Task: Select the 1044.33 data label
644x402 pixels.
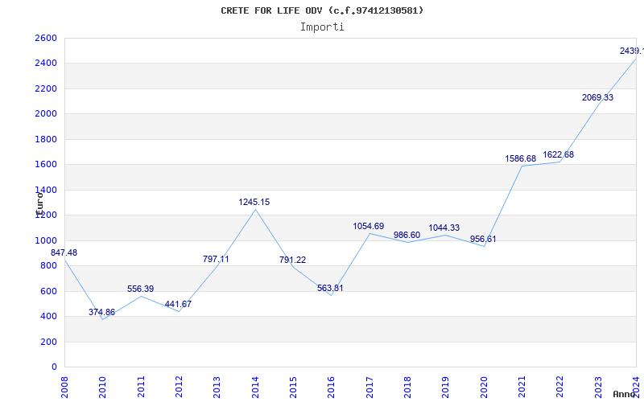Action: [x=444, y=228]
